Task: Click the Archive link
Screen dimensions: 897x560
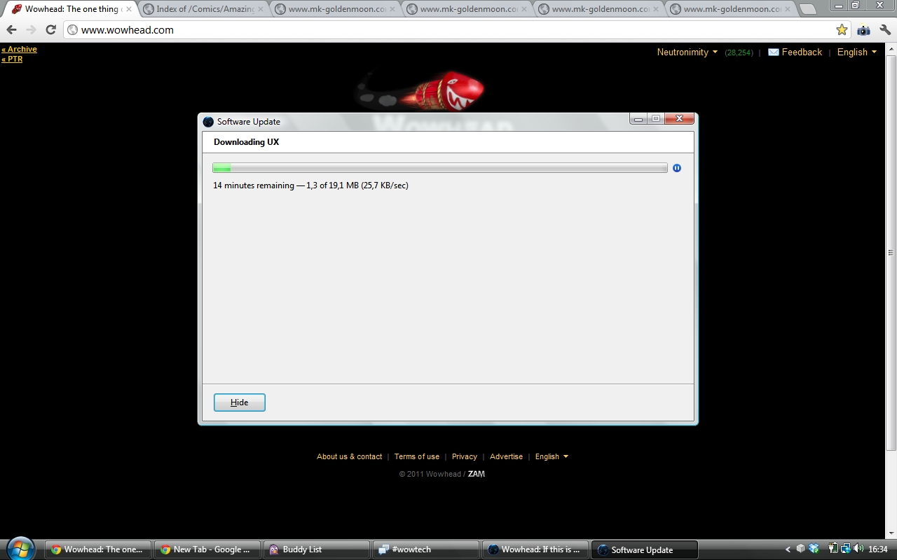Action: point(20,49)
